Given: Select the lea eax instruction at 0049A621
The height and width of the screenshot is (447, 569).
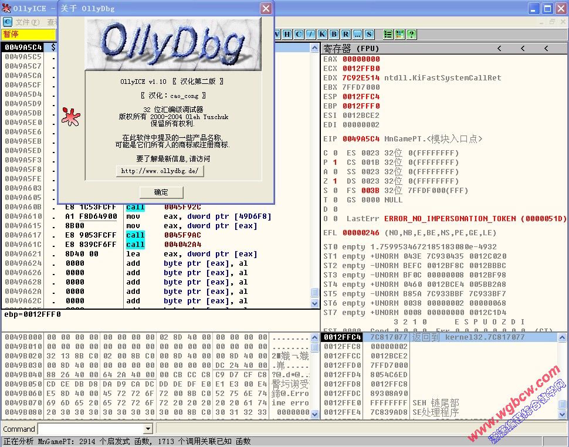Looking at the screenshot, I should point(192,254).
